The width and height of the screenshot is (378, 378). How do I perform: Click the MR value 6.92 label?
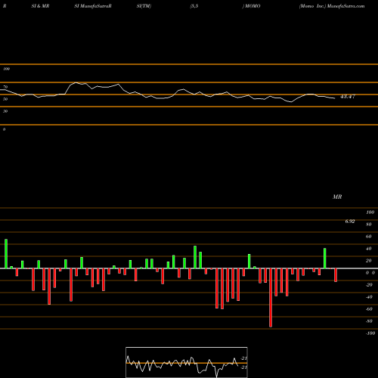pos(350,222)
